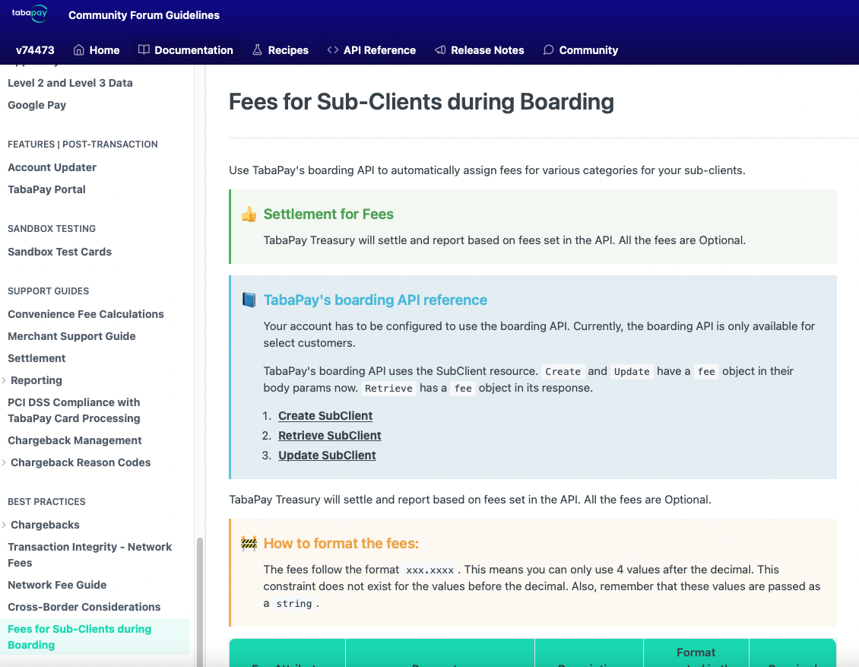Click the FEATURES | POST-TRANSACTION section label
The width and height of the screenshot is (859, 667).
click(x=83, y=145)
